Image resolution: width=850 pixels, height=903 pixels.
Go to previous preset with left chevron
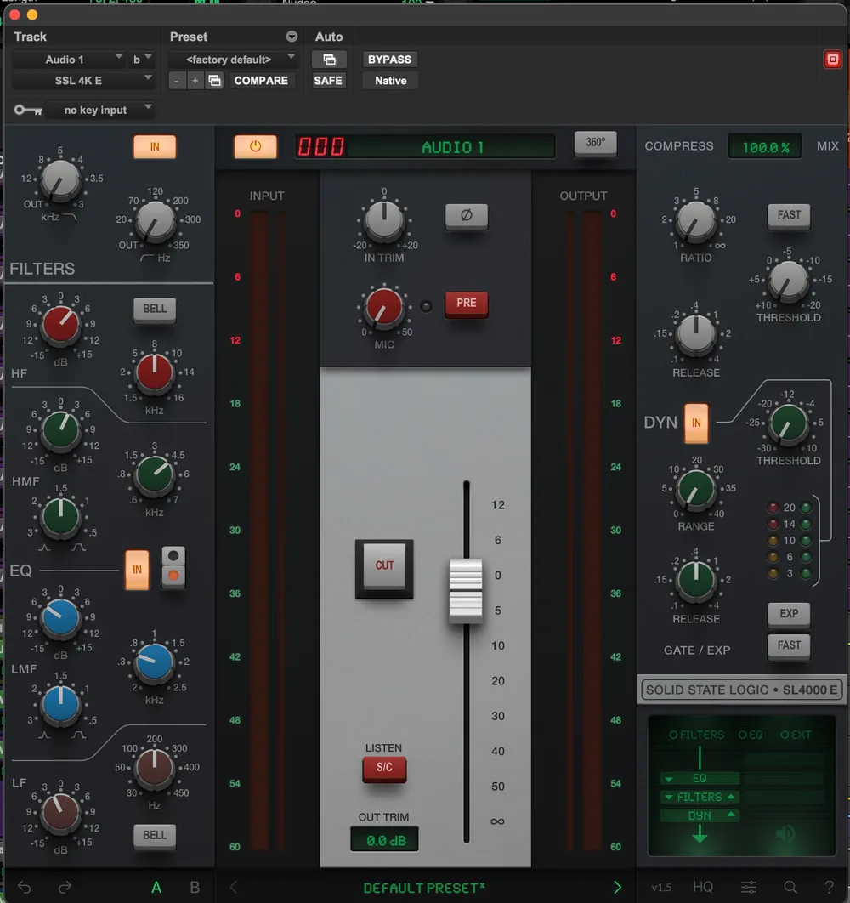[x=234, y=888]
